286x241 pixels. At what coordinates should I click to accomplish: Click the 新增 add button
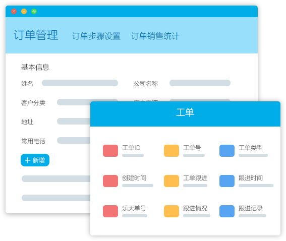click(x=35, y=160)
